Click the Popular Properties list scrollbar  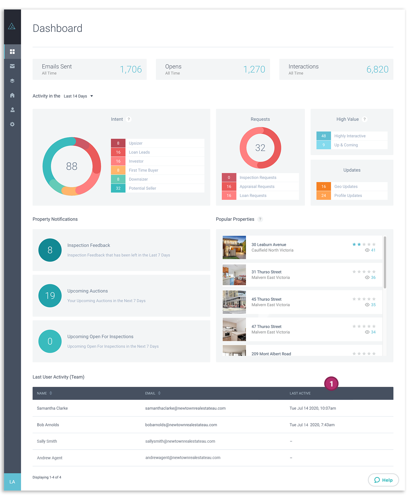point(385,262)
